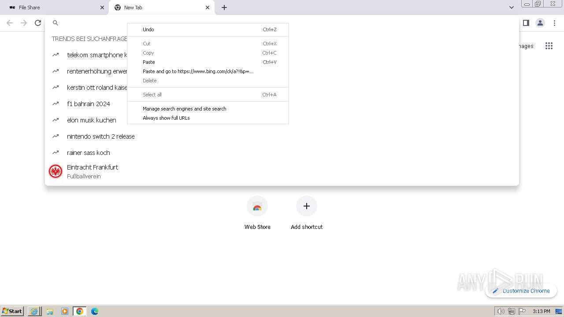
Task: Close the File Share tab
Action: tap(102, 7)
